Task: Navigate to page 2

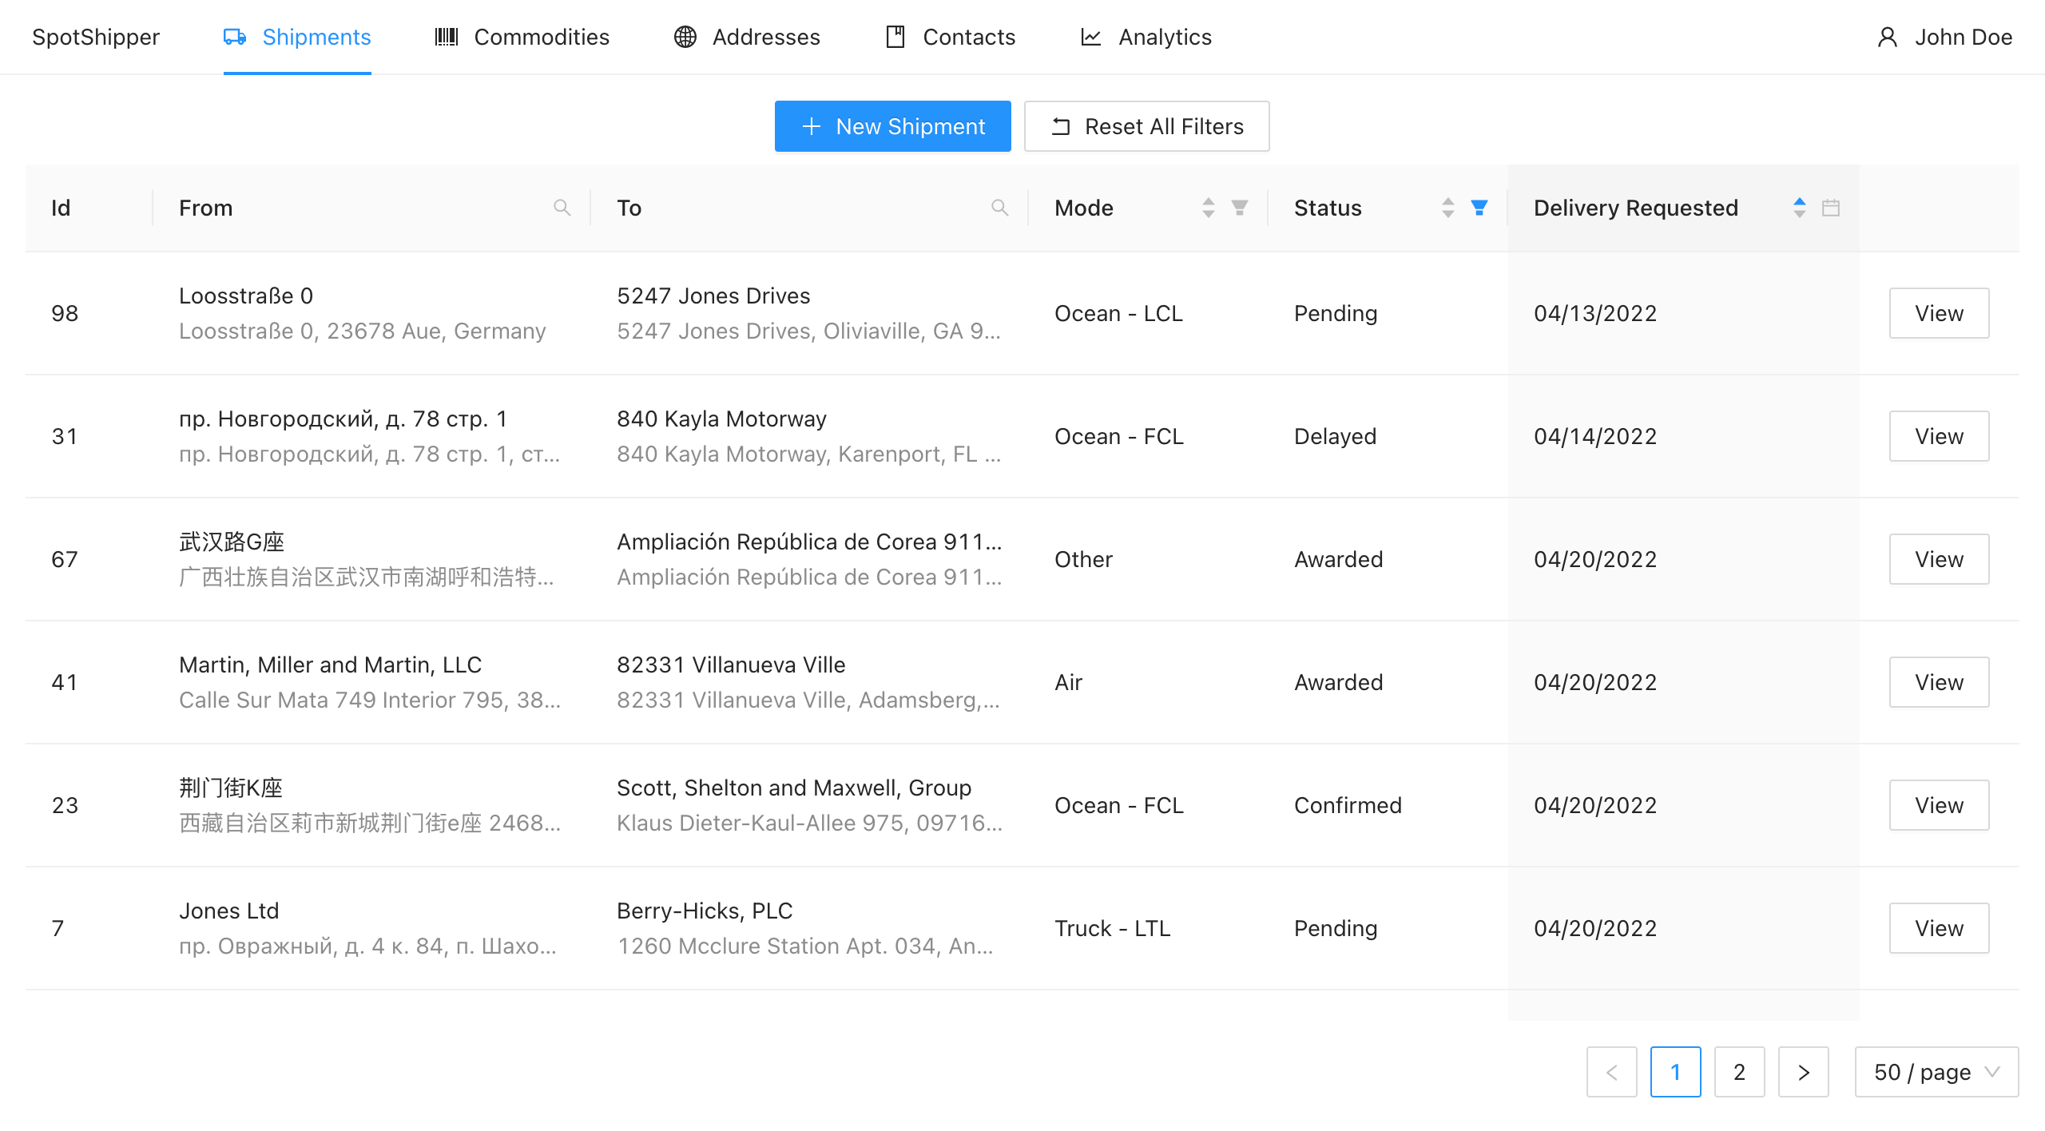Action: [1740, 1071]
